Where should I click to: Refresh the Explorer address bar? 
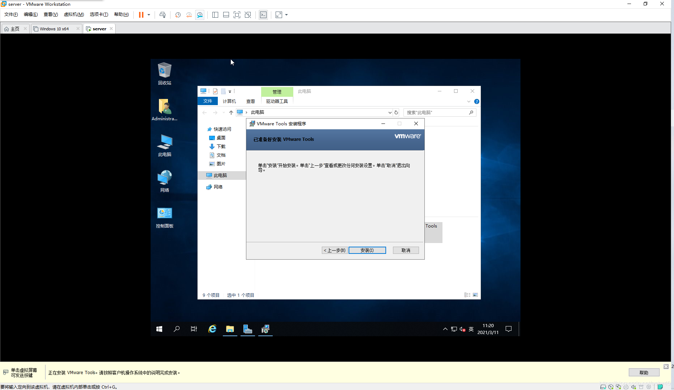[396, 113]
